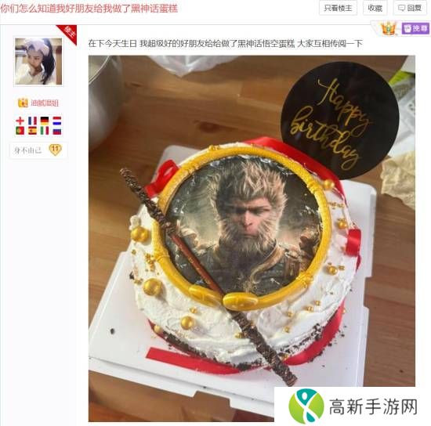Click the French flag icon
This screenshot has height=426, width=431.
coord(32,121)
